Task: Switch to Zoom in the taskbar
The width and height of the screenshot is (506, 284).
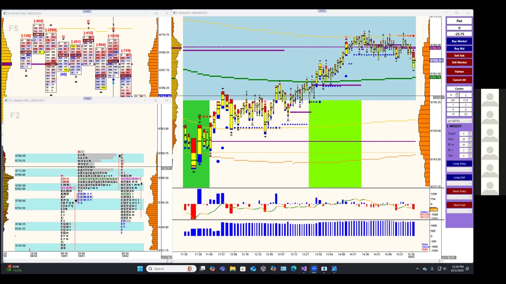Action: (x=314, y=269)
